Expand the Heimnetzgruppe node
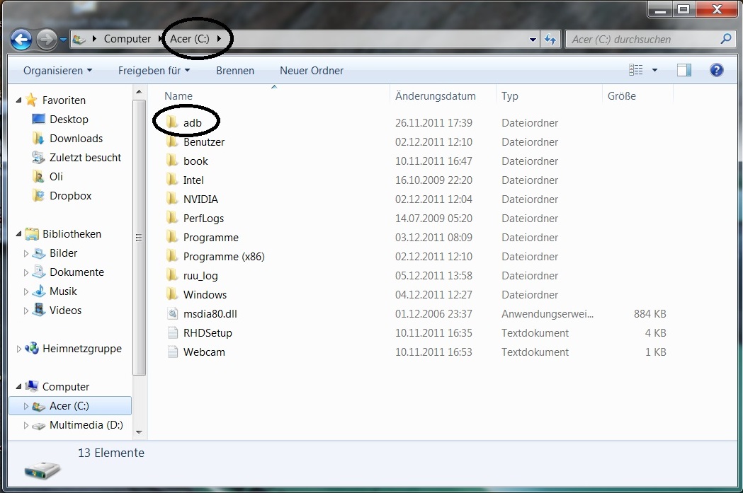 pyautogui.click(x=18, y=349)
